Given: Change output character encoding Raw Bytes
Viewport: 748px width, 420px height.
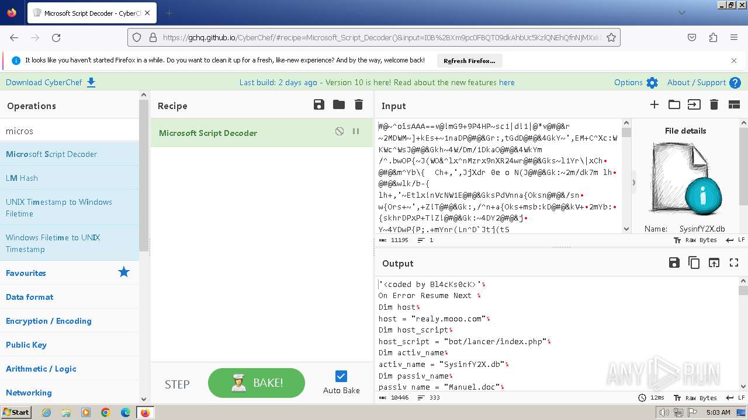Looking at the screenshot, I should [695, 398].
